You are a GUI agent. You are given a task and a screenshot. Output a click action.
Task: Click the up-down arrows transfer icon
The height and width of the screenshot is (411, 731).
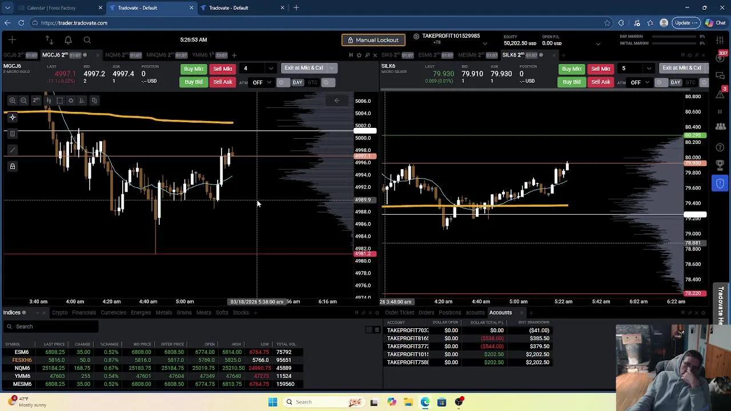coord(49,40)
